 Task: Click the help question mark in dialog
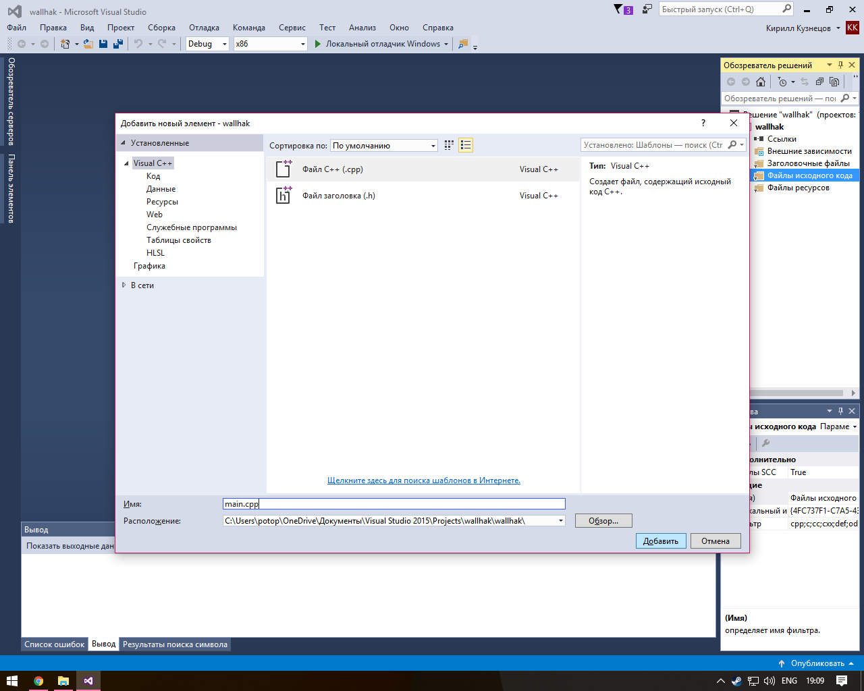tap(703, 123)
